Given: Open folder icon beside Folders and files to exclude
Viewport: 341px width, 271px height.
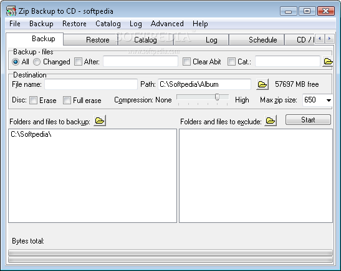Looking at the screenshot, I should (x=271, y=121).
